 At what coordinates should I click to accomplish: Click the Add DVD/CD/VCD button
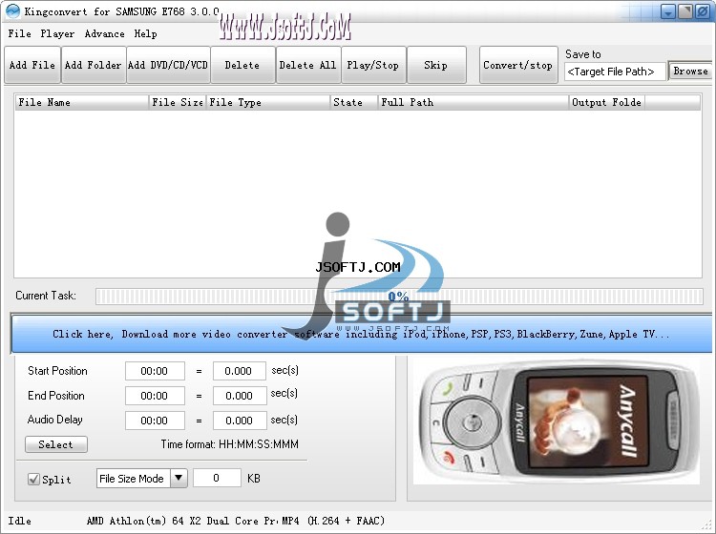tap(168, 65)
